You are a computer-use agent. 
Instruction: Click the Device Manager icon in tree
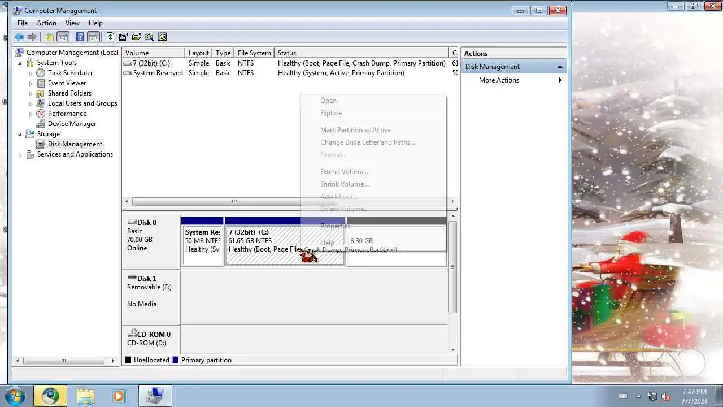41,124
